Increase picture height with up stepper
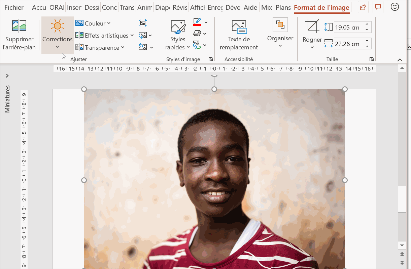This screenshot has height=269, width=411. click(367, 25)
